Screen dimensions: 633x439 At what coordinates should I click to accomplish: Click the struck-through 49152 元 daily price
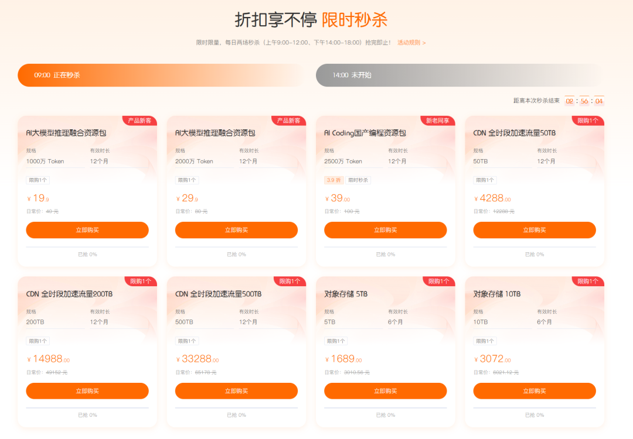[x=56, y=372]
